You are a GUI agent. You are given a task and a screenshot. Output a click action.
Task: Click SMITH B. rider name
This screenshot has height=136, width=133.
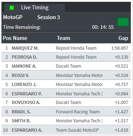21,121
